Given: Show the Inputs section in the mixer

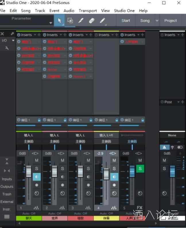Looking at the screenshot, I should 7,179.
